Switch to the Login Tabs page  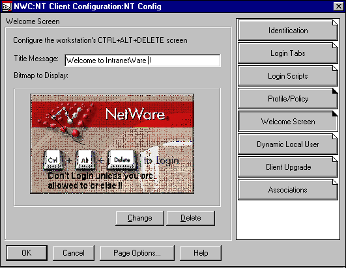[288, 53]
